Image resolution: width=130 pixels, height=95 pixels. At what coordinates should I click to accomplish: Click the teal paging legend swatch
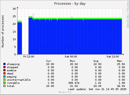coord(4,76)
